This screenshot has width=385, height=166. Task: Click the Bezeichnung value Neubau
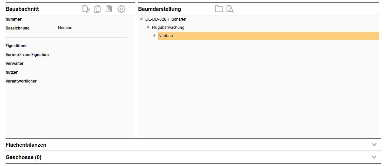(x=65, y=28)
